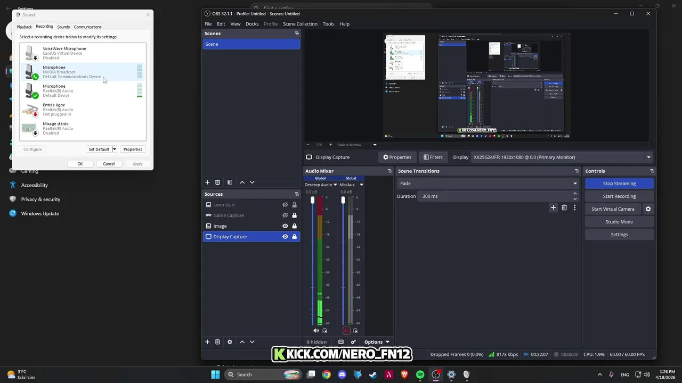This screenshot has width=682, height=383.
Task: Open virtual camera settings gear
Action: coord(648,209)
